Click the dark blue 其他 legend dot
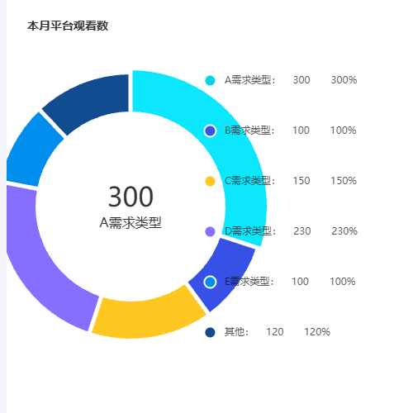Viewport: 413px width, 413px height. click(210, 332)
